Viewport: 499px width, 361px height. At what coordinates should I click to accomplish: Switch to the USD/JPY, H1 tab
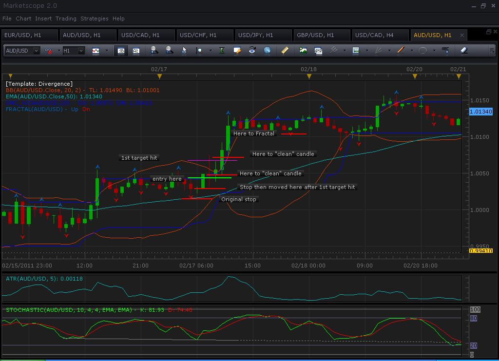[264, 35]
